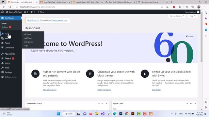Image resolution: width=209 pixels, height=117 pixels.
Task: Open Visual Studio from the taskbar
Action: (x=103, y=114)
